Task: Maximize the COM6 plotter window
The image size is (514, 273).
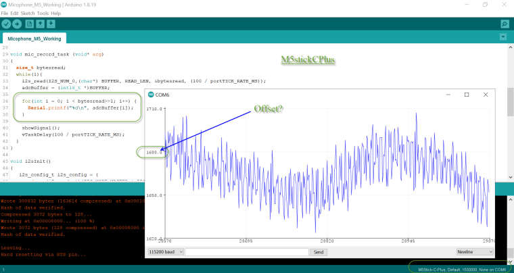Action: click(467, 95)
